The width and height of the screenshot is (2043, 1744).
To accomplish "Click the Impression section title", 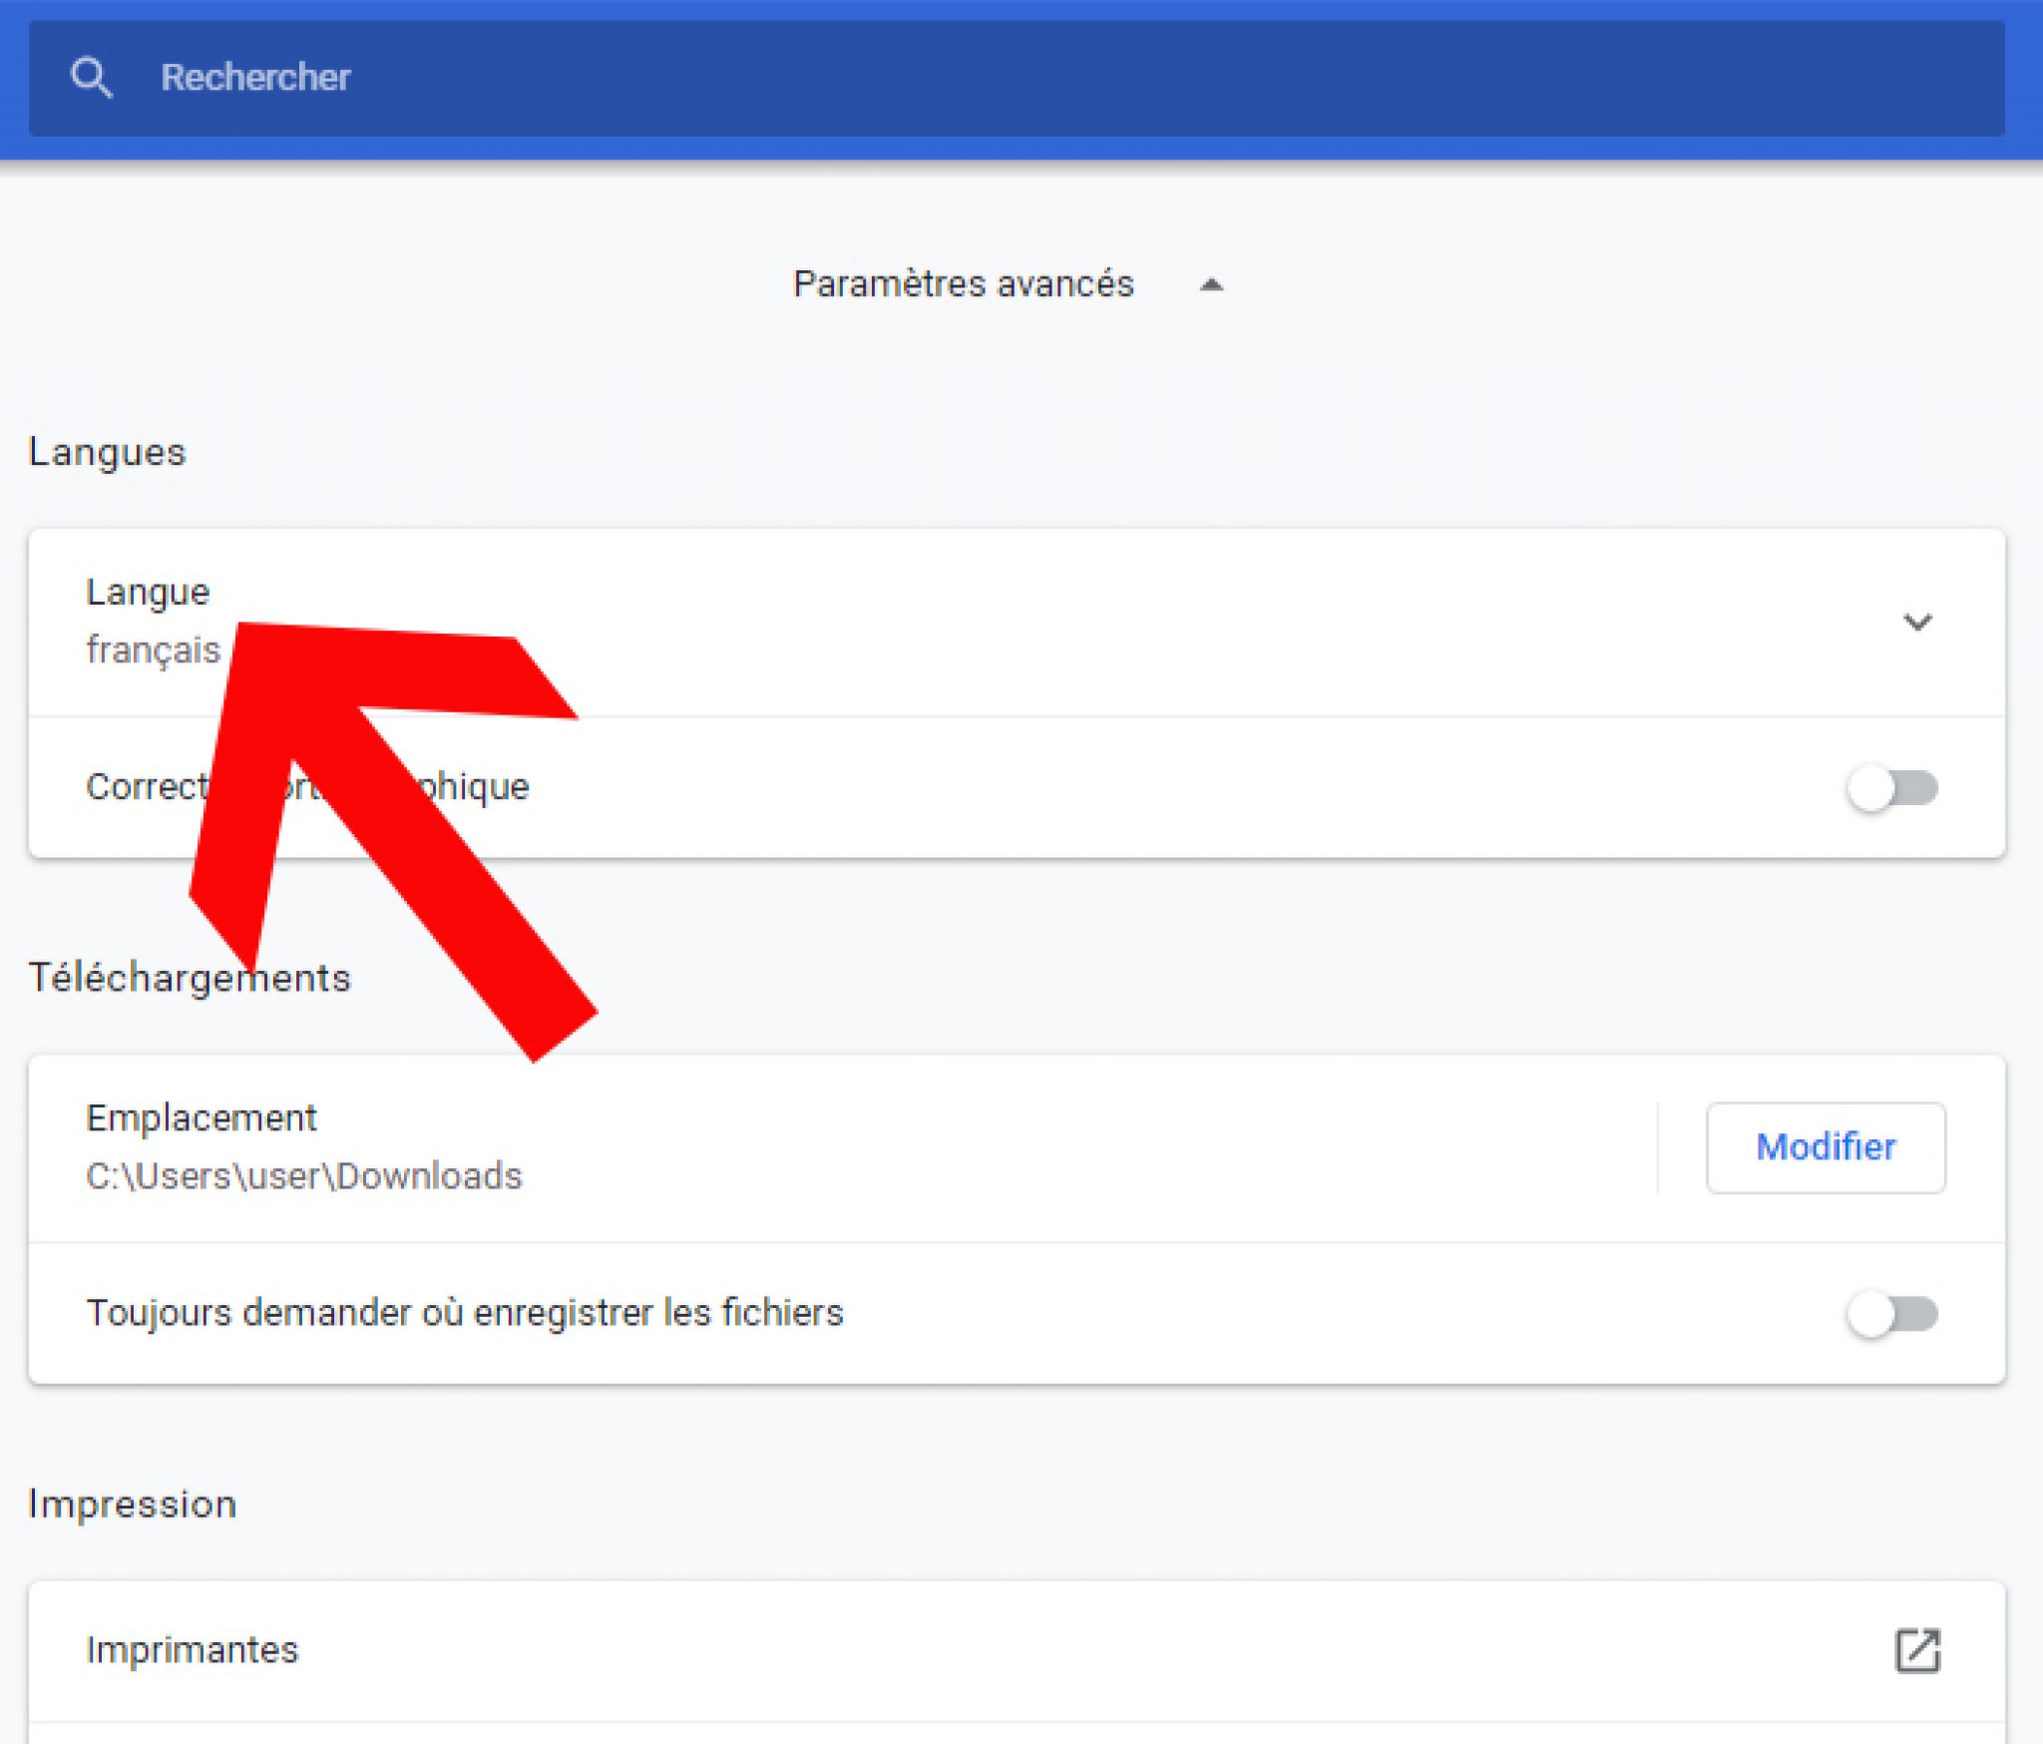I will [x=133, y=1503].
